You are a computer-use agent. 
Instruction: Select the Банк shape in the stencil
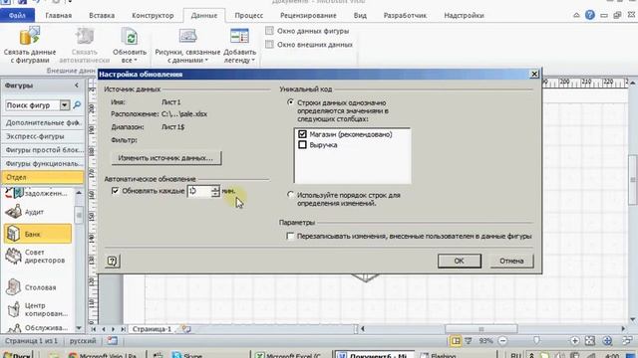[x=38, y=235]
